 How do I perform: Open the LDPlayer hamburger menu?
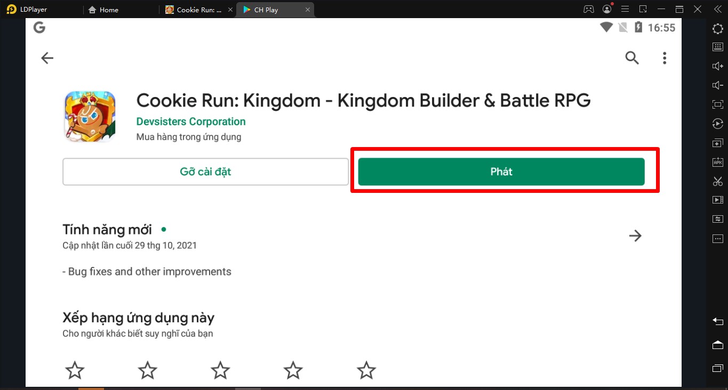click(626, 9)
